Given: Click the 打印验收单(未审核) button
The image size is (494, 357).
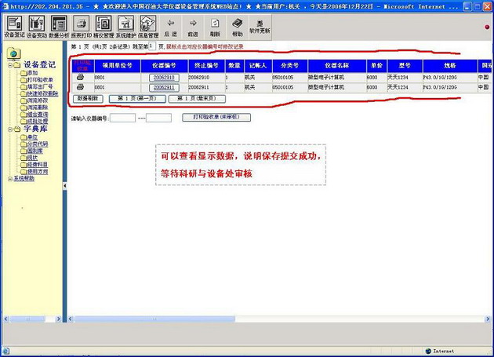Looking at the screenshot, I should coord(216,117).
